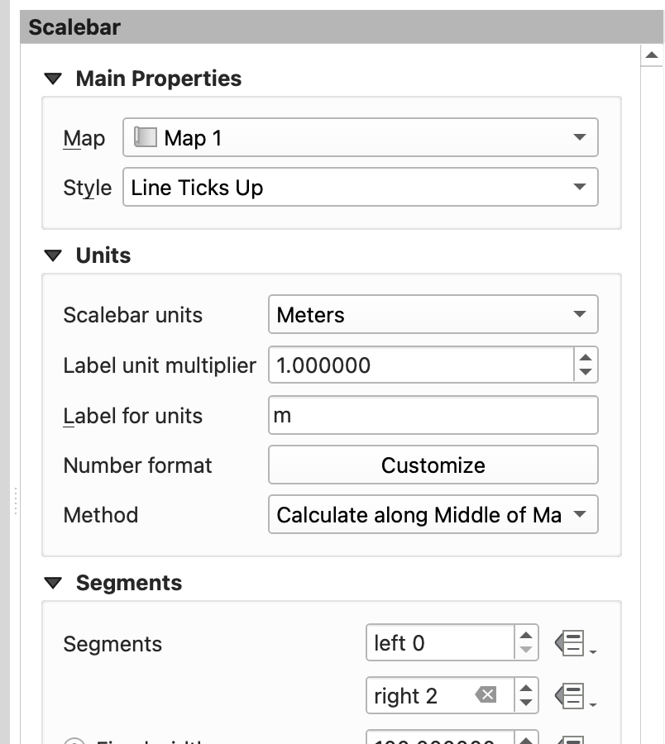The width and height of the screenshot is (665, 744).
Task: Click the Label for units text field
Action: click(x=433, y=415)
